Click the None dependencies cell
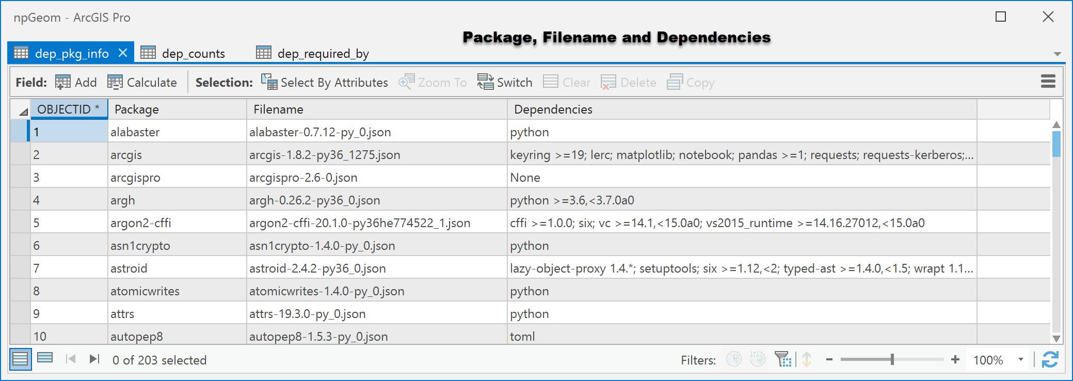Viewport: 1073px width, 381px height. pos(742,177)
